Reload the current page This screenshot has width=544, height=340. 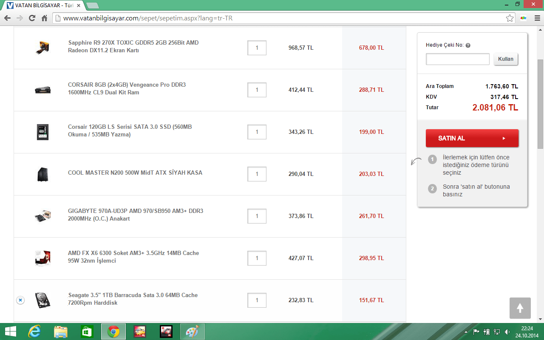pos(32,18)
